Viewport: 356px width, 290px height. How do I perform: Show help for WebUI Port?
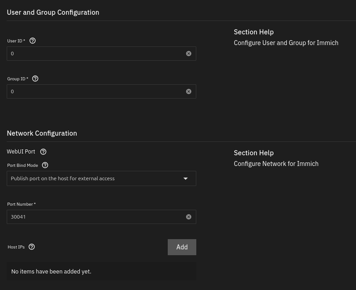pyautogui.click(x=43, y=152)
